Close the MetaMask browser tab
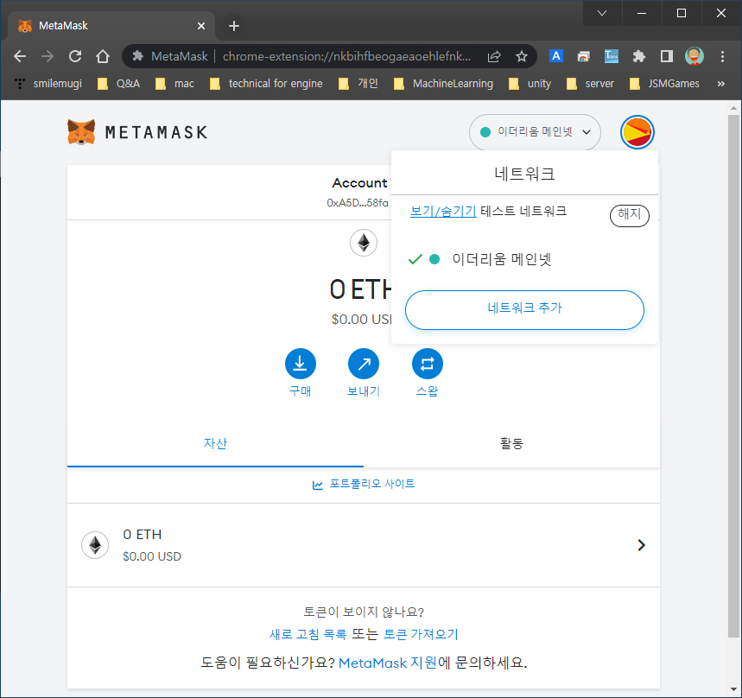The height and width of the screenshot is (698, 742). pos(201,26)
